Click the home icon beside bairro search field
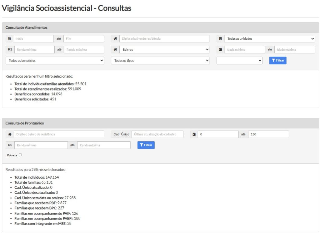The width and height of the screenshot is (320, 233). [x=115, y=38]
